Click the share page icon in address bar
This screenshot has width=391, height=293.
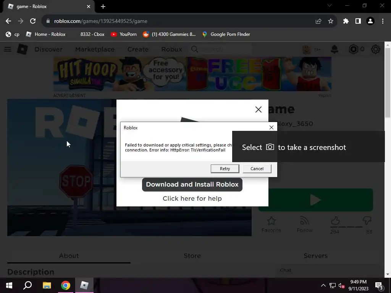318,21
